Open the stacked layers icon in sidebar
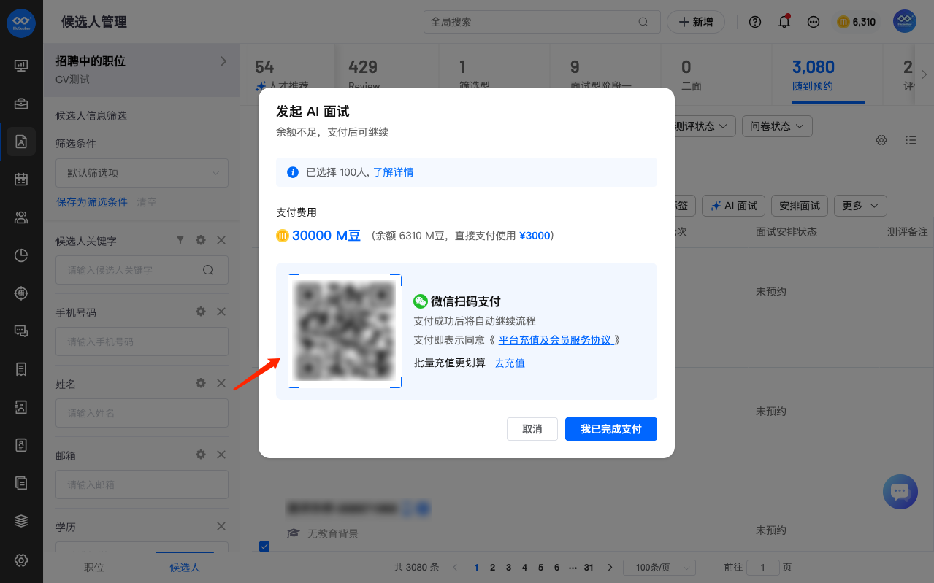The image size is (934, 583). [21, 520]
